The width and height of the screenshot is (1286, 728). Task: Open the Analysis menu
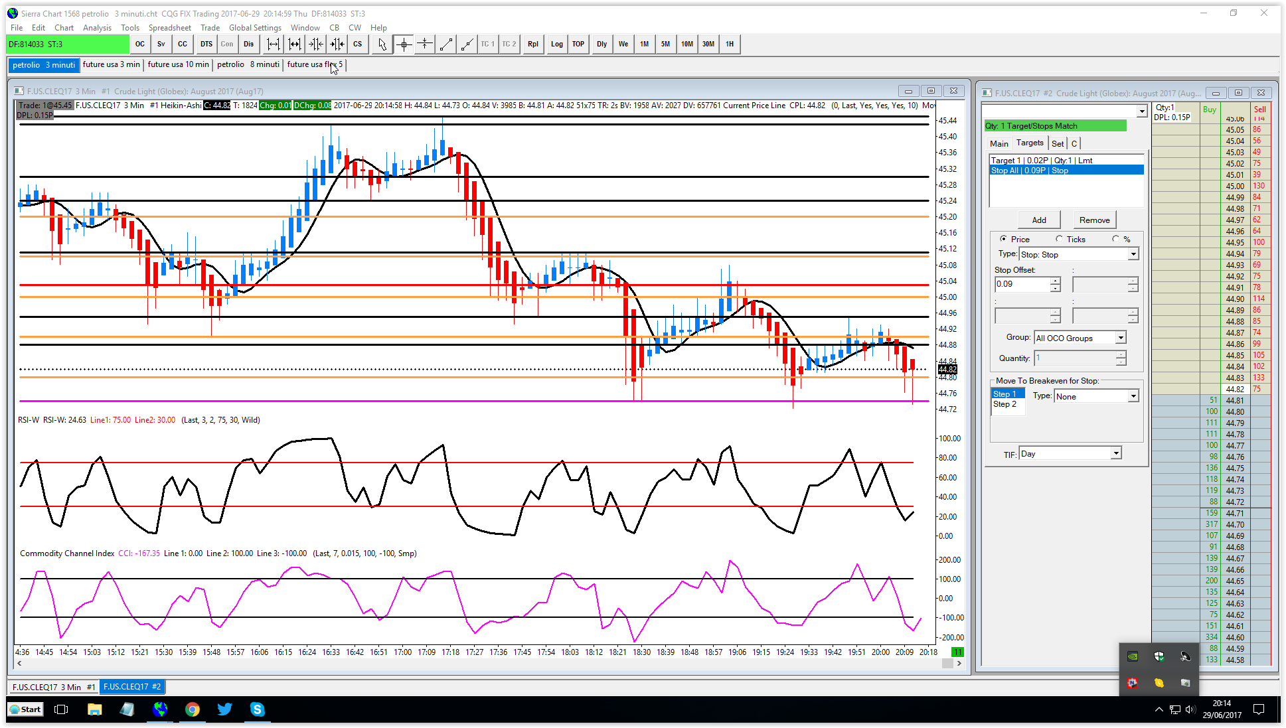click(97, 28)
